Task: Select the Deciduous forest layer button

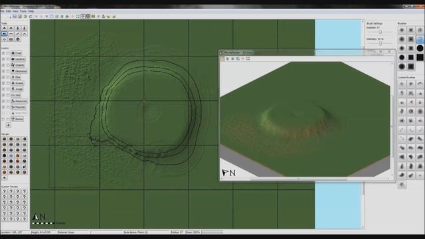Action: 19,71
